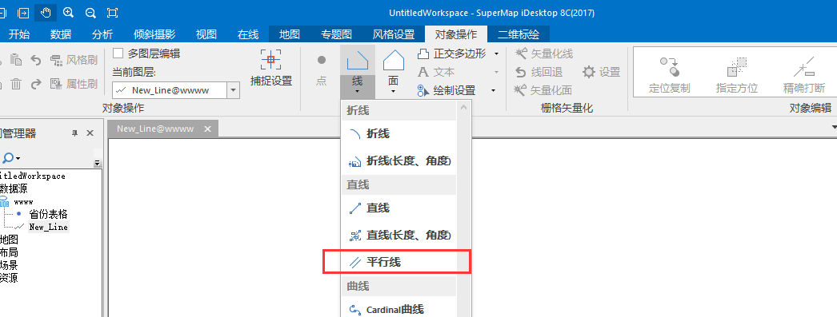Click the 定位复制 tool icon
Screen dimensions: 837x317
point(670,75)
